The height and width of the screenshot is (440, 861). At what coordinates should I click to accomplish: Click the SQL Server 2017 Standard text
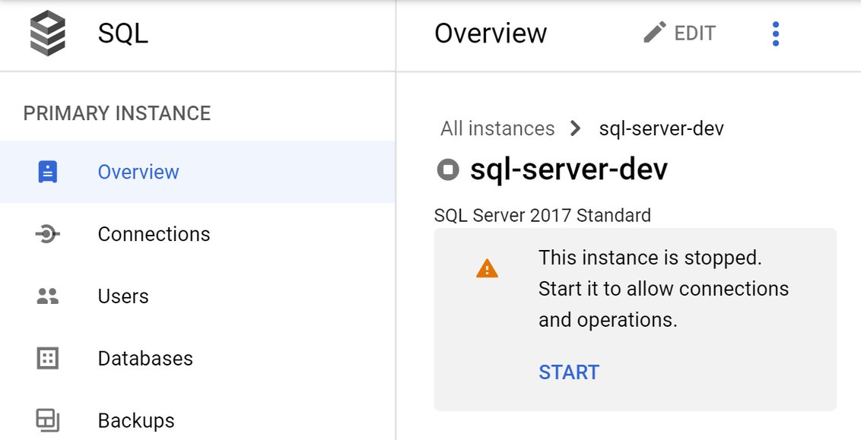(x=542, y=215)
